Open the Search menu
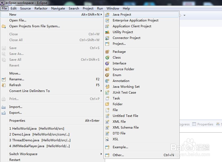The image size is (222, 162). click(x=74, y=8)
